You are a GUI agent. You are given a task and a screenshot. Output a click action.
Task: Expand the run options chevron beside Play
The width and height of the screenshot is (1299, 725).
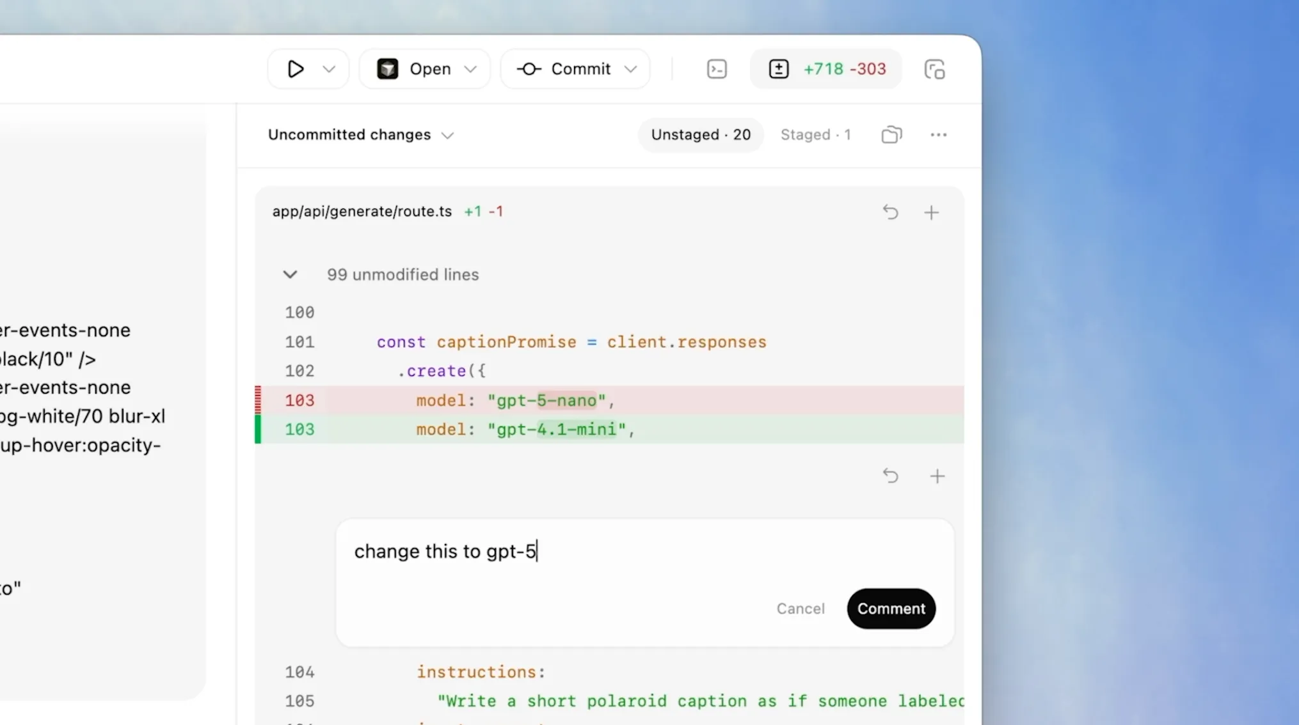tap(328, 68)
